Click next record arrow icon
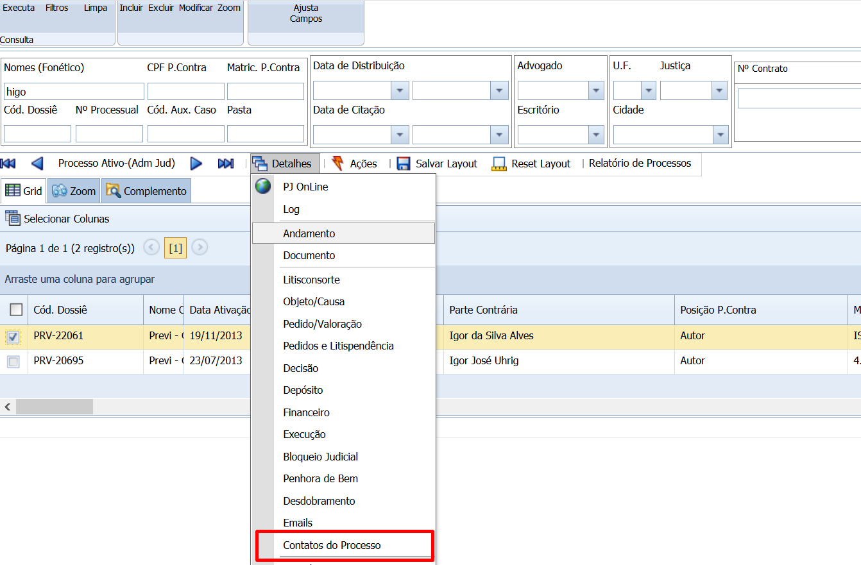The image size is (861, 565). (x=196, y=164)
